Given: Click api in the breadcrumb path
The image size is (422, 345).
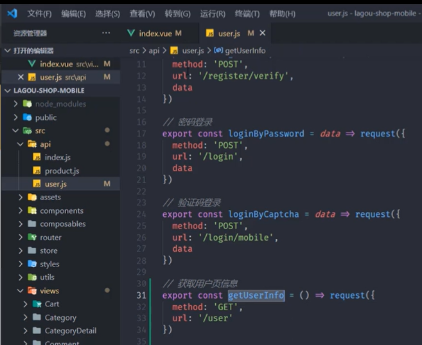Looking at the screenshot, I should 154,51.
